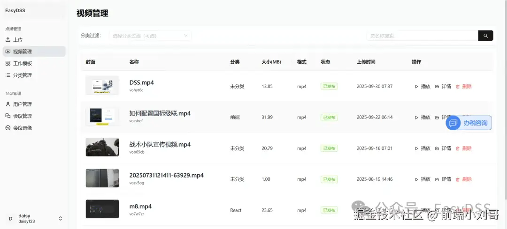
Task: Click the 前端 category cell
Action: (x=235, y=118)
